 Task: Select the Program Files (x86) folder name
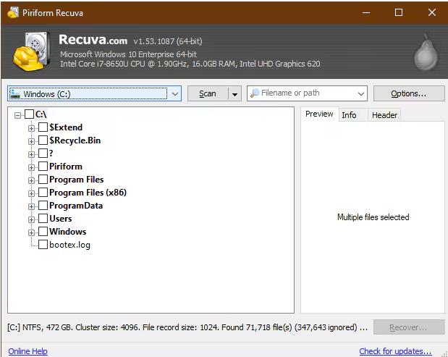88,193
